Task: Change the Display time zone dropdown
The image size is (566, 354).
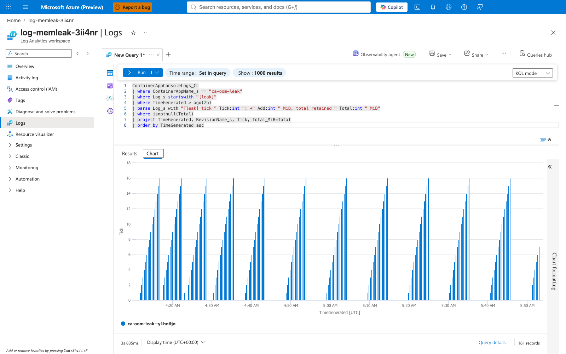Action: pyautogui.click(x=176, y=342)
